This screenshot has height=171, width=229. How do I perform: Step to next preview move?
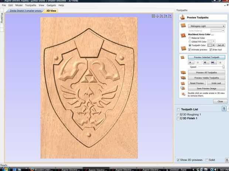(x=206, y=62)
